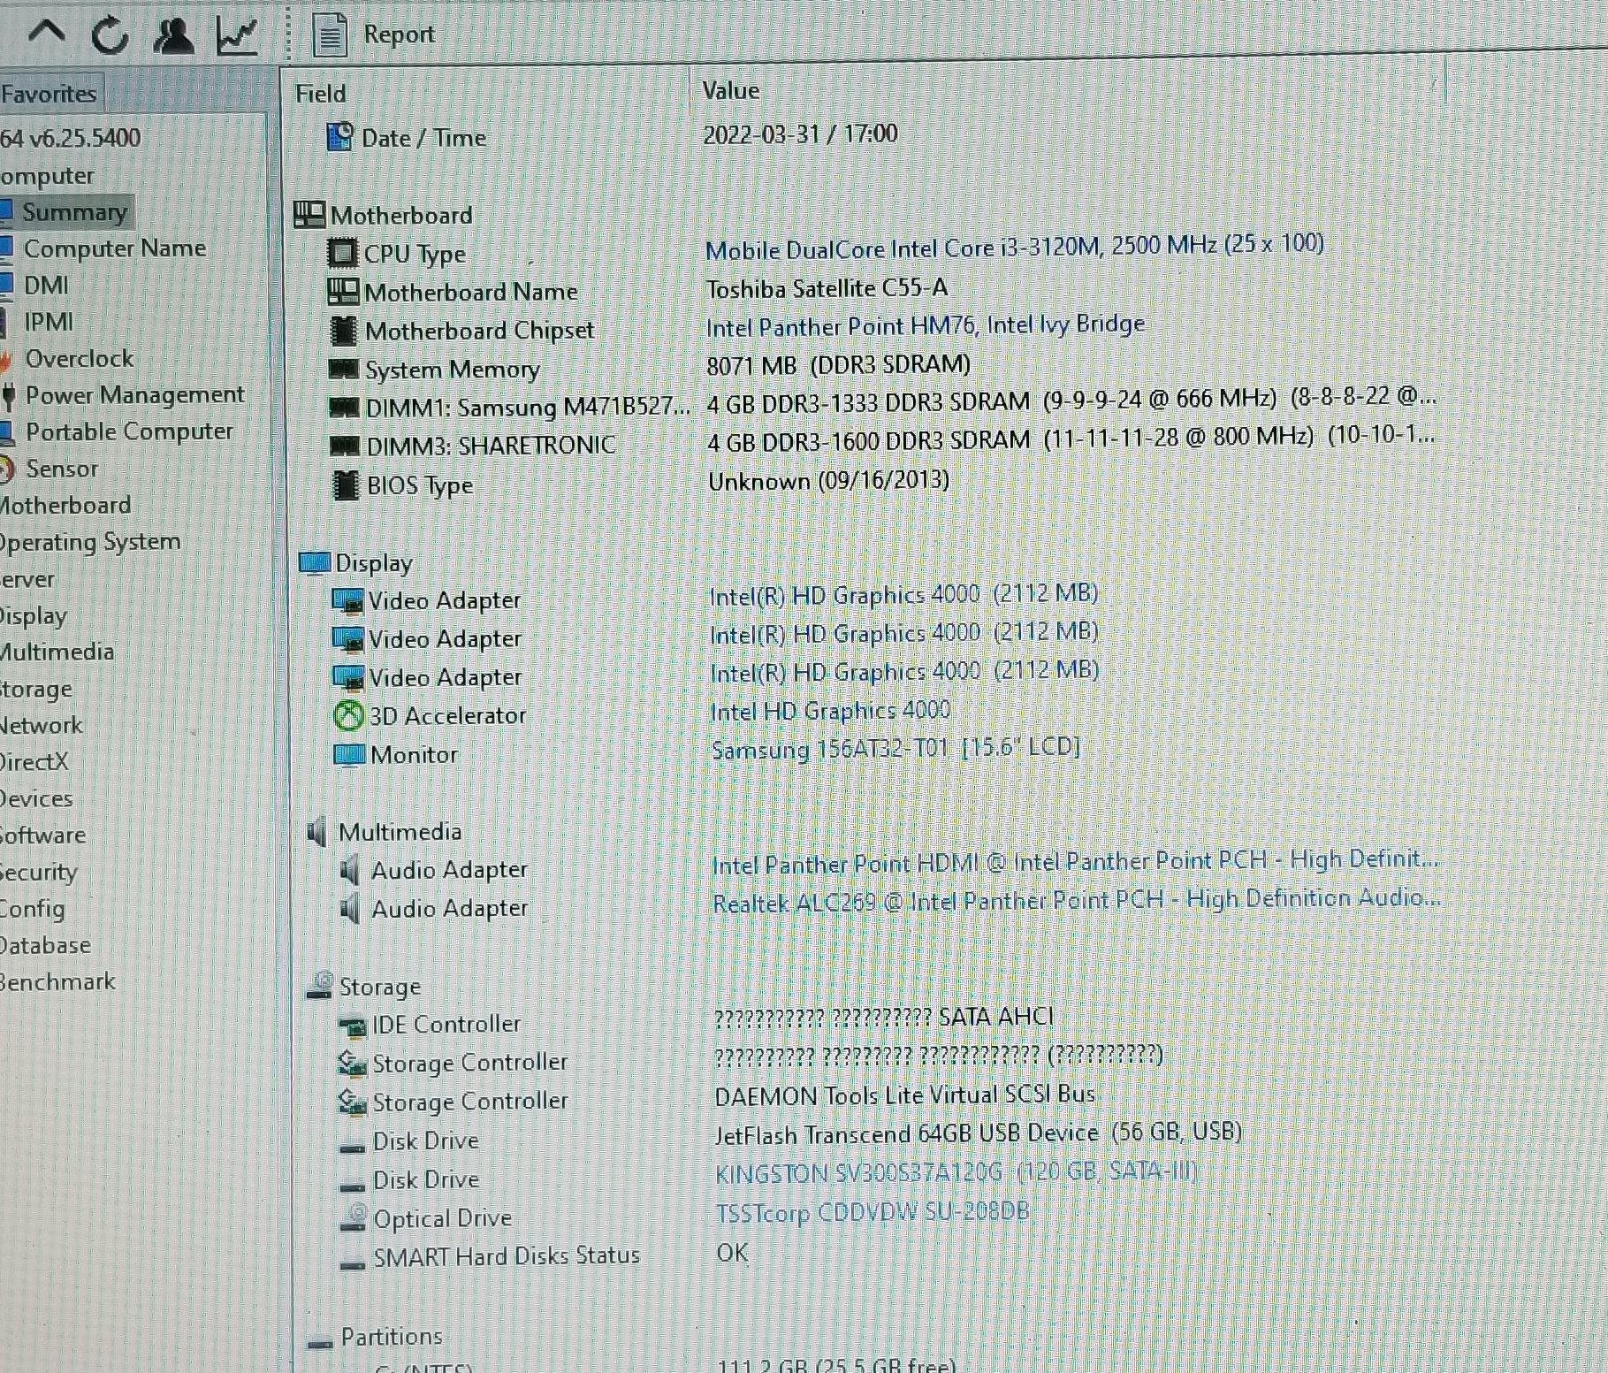Click the KINGSTON SV300S37A120G disk link
Image resolution: width=1608 pixels, height=1373 pixels.
pyautogui.click(x=955, y=1172)
